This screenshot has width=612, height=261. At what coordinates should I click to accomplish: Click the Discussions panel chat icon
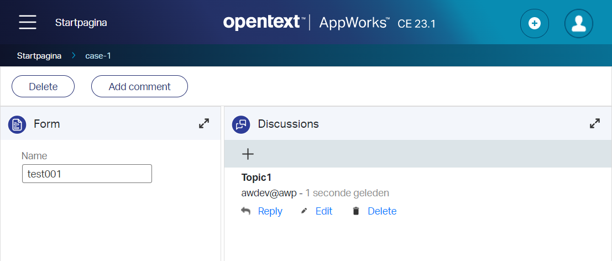pos(241,124)
